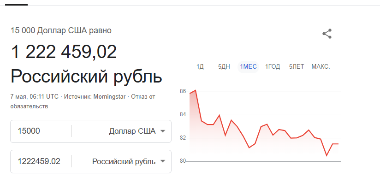Click the 15 000 Доллар США равно text
Viewport: 380px width, 183px height.
pyautogui.click(x=61, y=30)
